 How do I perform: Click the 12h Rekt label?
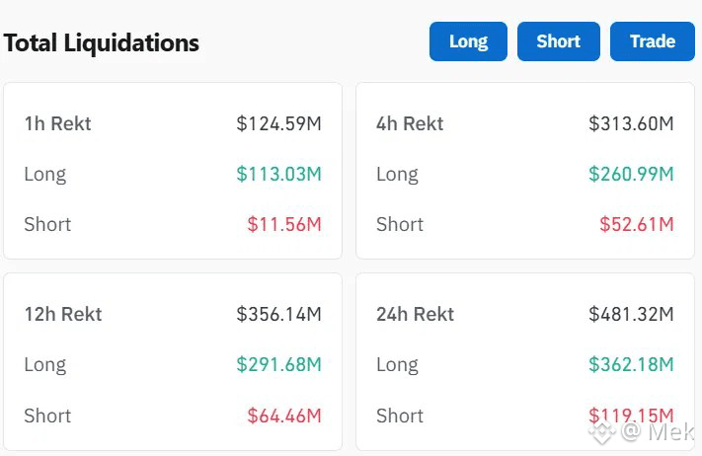[63, 314]
